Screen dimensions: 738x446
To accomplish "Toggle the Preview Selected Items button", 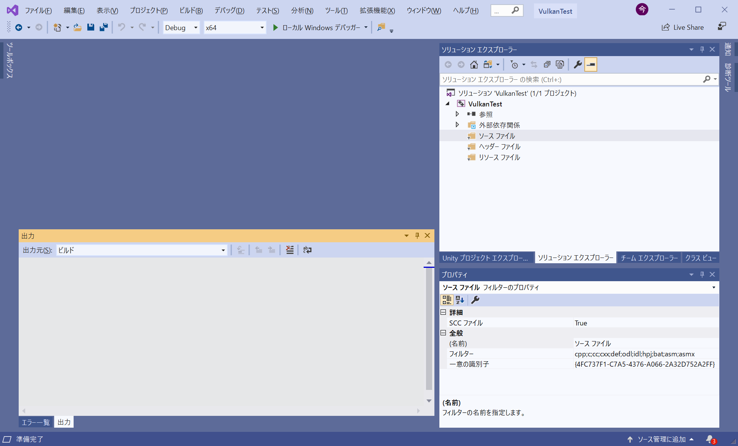I will (591, 64).
